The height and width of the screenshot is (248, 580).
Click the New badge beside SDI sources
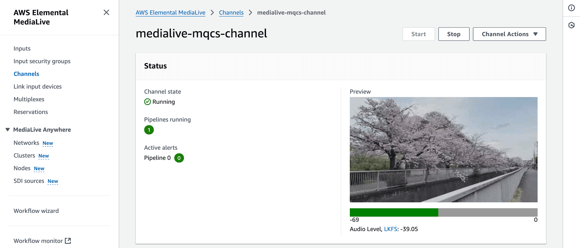(53, 181)
